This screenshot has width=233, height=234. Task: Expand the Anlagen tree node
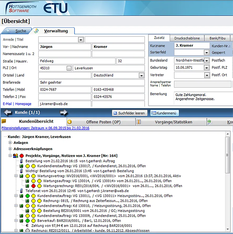tap(10, 143)
